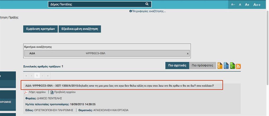This screenshot has width=269, height=116.
Task: Open the ΑΔΑ ΨΡΡΦΩΞ3-Θ9Λ result title
Action: click(119, 86)
